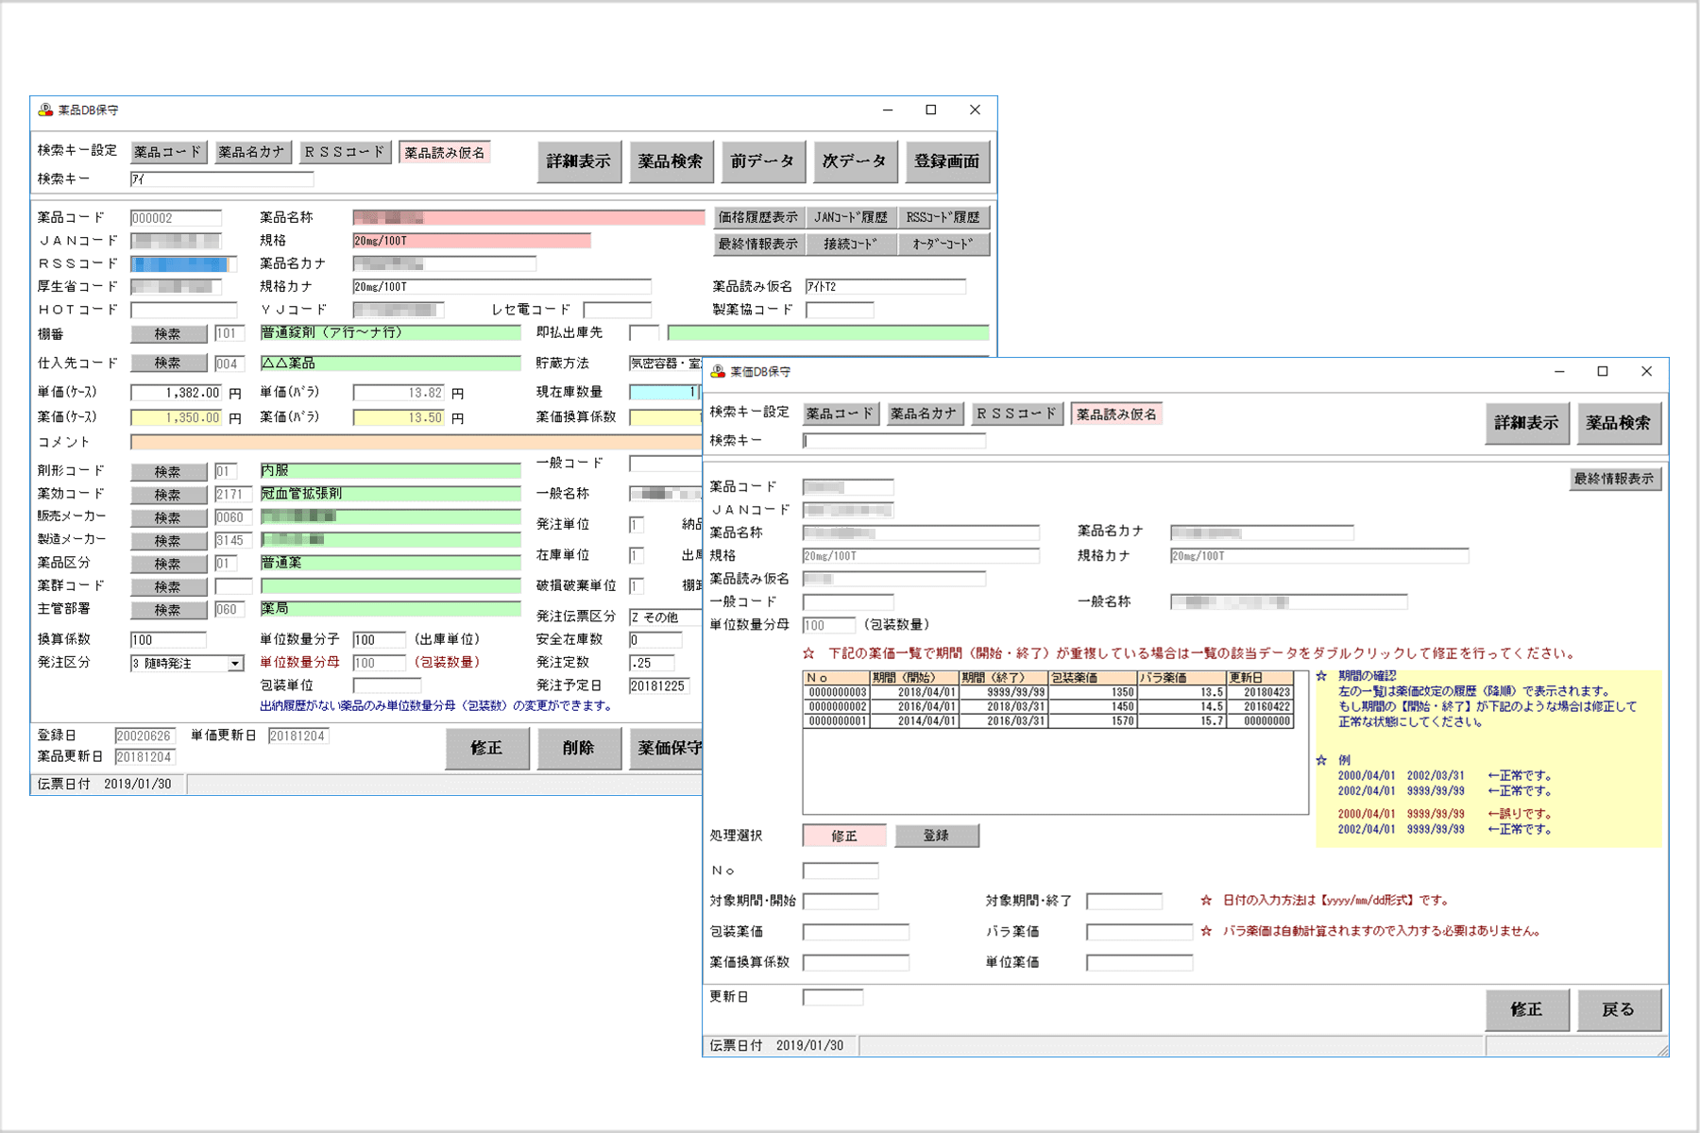
Task: Choose 登録 under 処理選択
Action: 936,836
